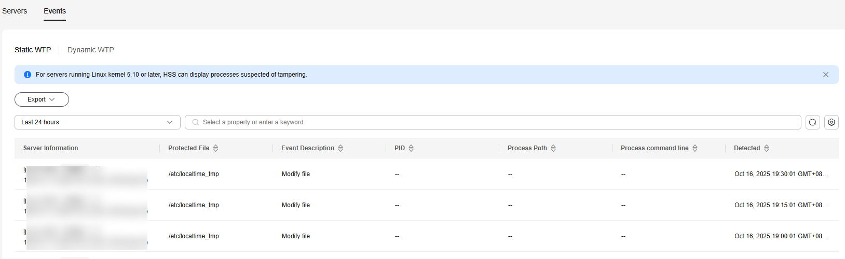
Task: Sort by Process command line column
Action: point(695,148)
